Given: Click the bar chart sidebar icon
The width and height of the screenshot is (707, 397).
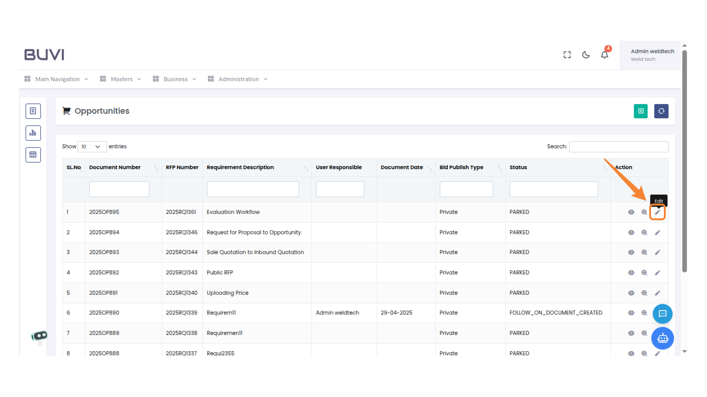Looking at the screenshot, I should pos(33,133).
